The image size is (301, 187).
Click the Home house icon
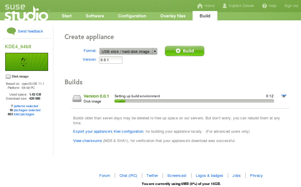click(x=200, y=6)
